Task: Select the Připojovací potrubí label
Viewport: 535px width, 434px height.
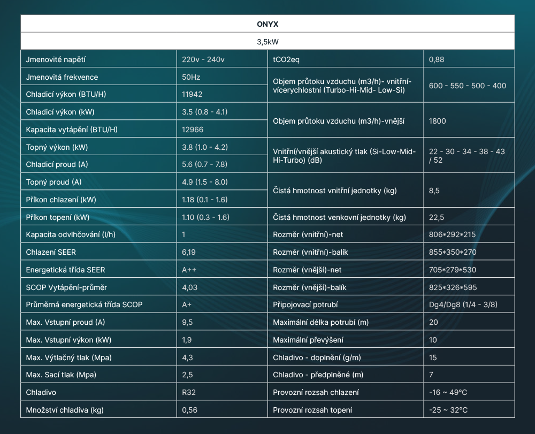Action: coord(305,304)
